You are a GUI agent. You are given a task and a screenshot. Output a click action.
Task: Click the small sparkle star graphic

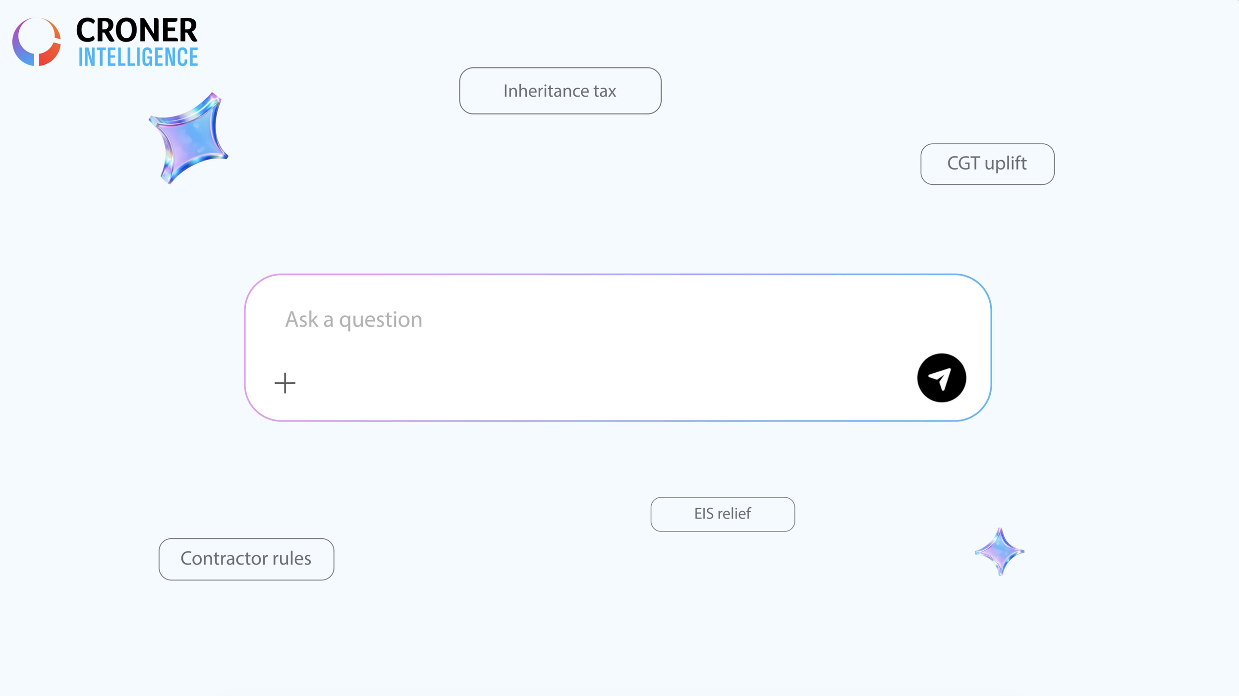[x=1000, y=552]
